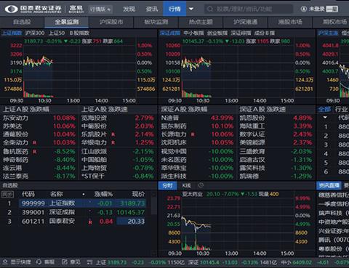Open the 行情版 version dropdown
Viewport: 349px width, 268px height.
pyautogui.click(x=100, y=9)
